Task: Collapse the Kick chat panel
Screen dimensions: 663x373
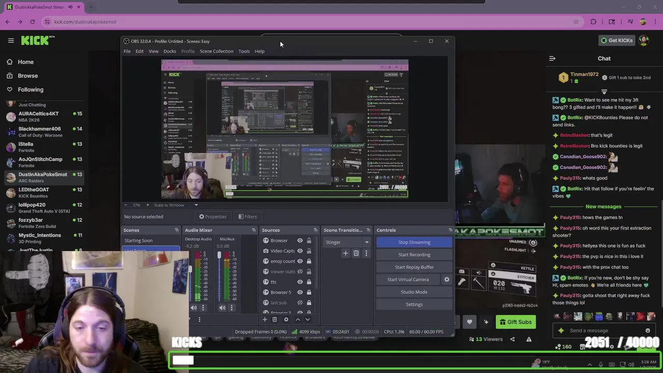Action: [x=552, y=59]
